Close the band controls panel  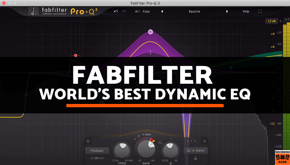[x=204, y=141]
